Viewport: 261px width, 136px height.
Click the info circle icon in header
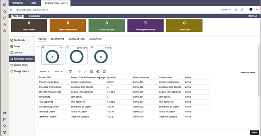[251, 9]
